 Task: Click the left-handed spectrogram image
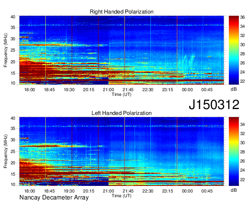tap(122, 151)
